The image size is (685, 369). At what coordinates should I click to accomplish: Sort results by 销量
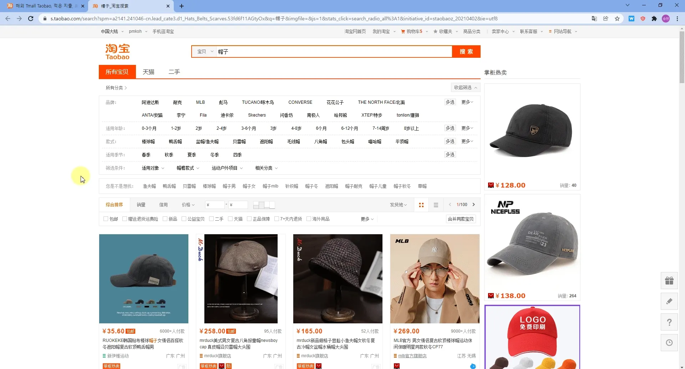tap(141, 205)
